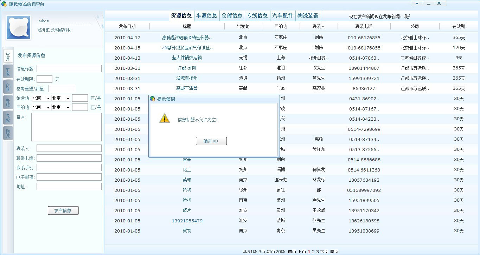The height and width of the screenshot is (255, 480).
Task: Go to 尾页 last page link
Action: pos(334,252)
